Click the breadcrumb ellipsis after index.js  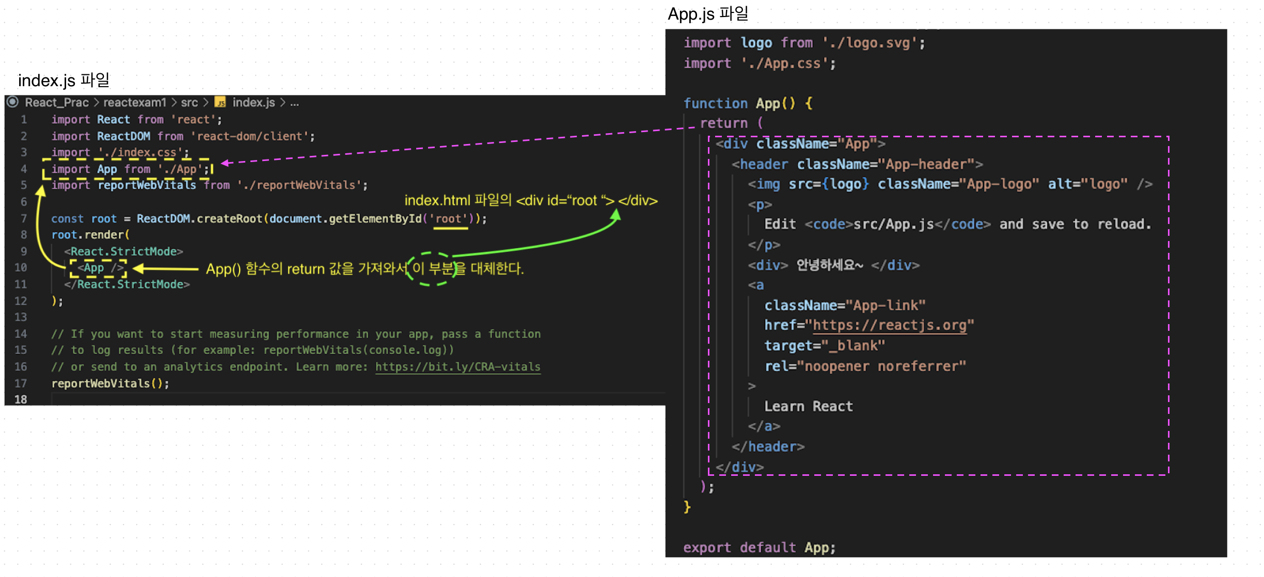pos(294,103)
